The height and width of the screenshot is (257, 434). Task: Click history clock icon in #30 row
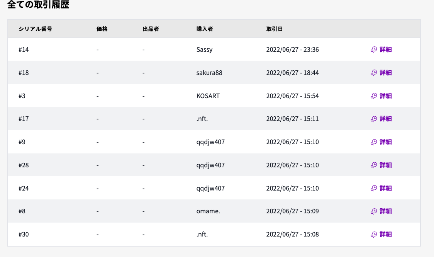click(x=374, y=234)
